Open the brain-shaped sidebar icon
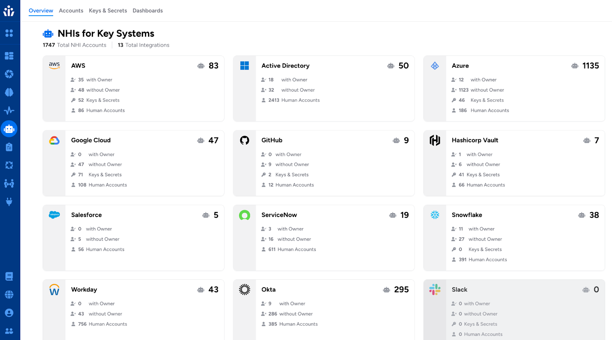The height and width of the screenshot is (340, 612). coord(9,92)
